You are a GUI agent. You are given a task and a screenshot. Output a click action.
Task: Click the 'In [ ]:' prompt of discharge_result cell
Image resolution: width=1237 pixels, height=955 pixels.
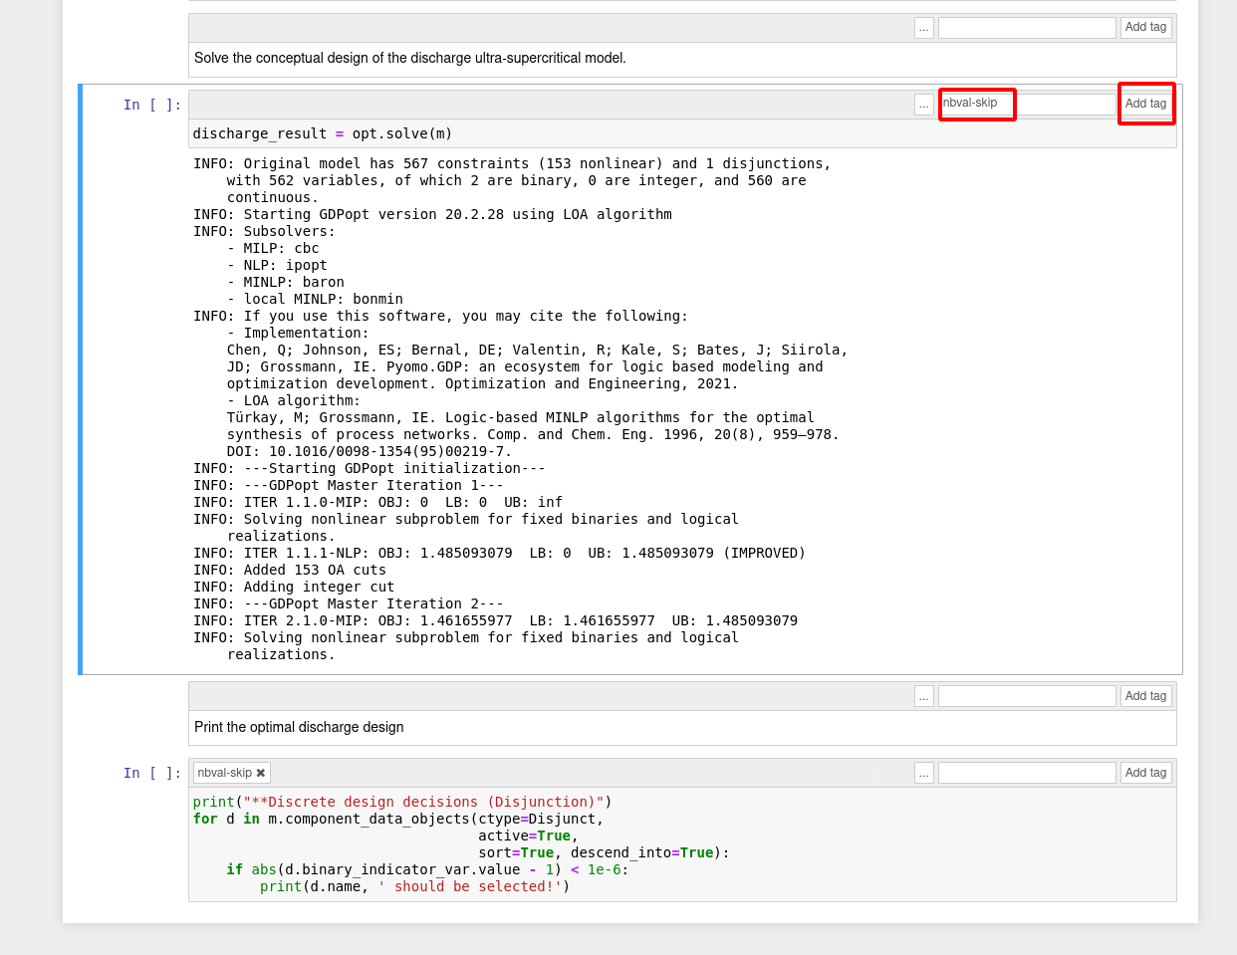pyautogui.click(x=152, y=105)
